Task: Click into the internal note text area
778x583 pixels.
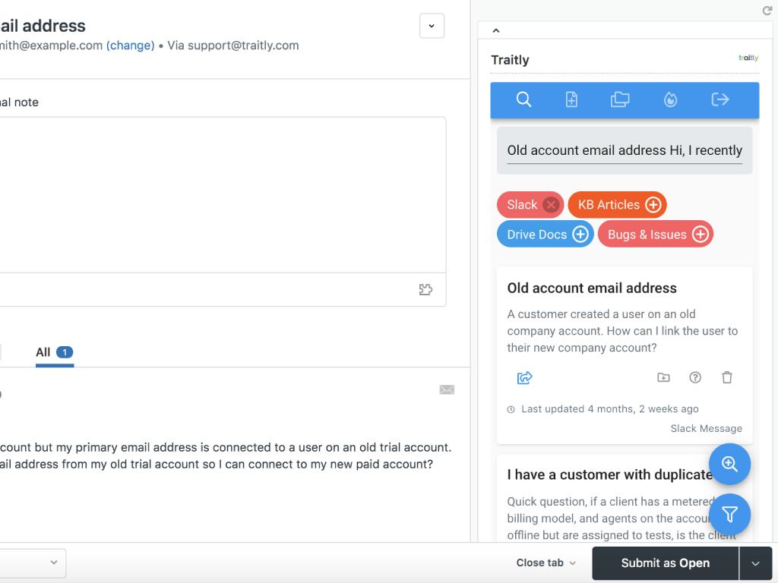Action: (x=223, y=195)
